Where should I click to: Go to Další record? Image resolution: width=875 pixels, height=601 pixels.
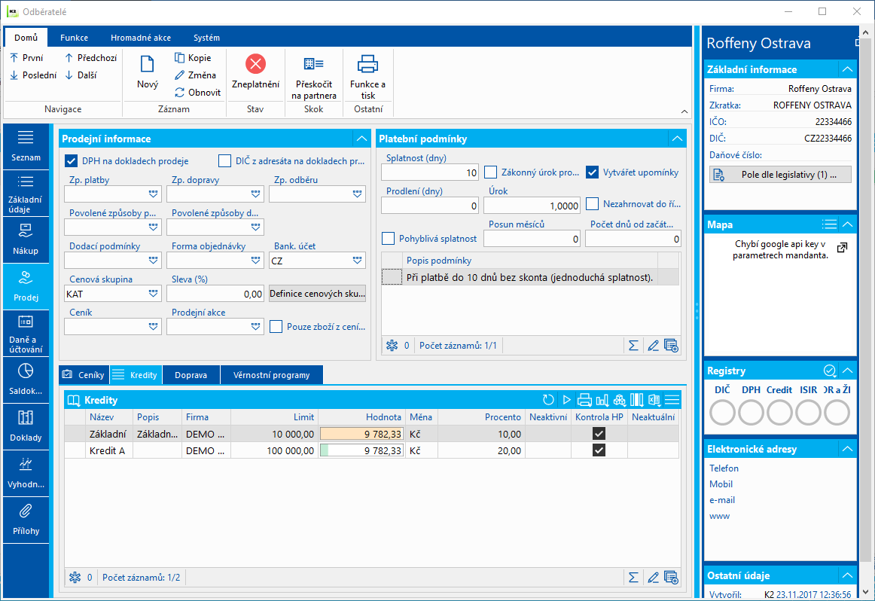coord(81,75)
